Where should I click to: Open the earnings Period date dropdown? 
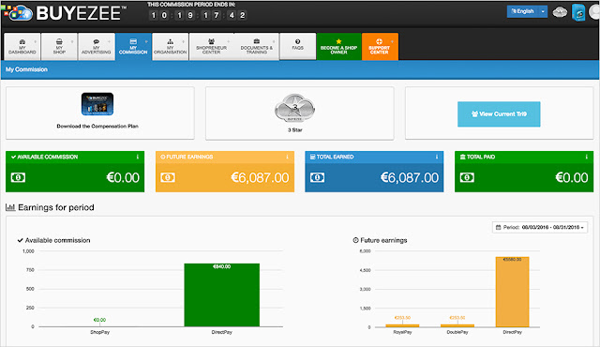[540, 227]
